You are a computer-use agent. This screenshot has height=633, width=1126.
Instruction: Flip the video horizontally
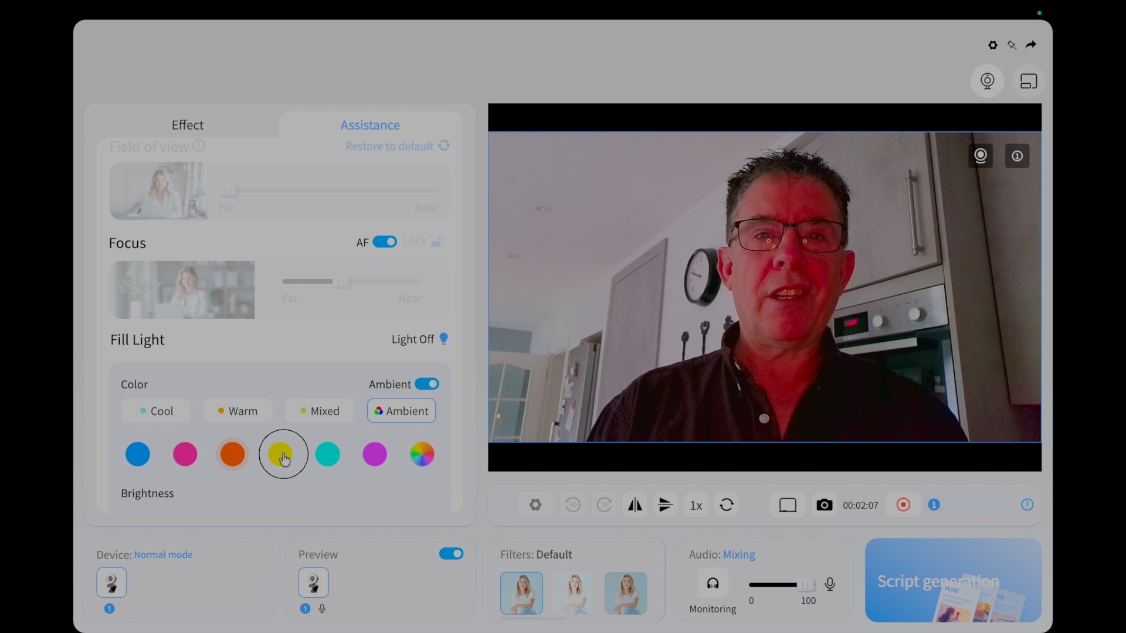click(x=635, y=505)
